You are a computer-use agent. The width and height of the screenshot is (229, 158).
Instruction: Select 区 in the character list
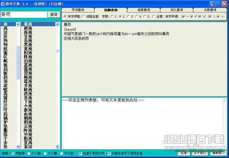pyautogui.click(x=5, y=57)
